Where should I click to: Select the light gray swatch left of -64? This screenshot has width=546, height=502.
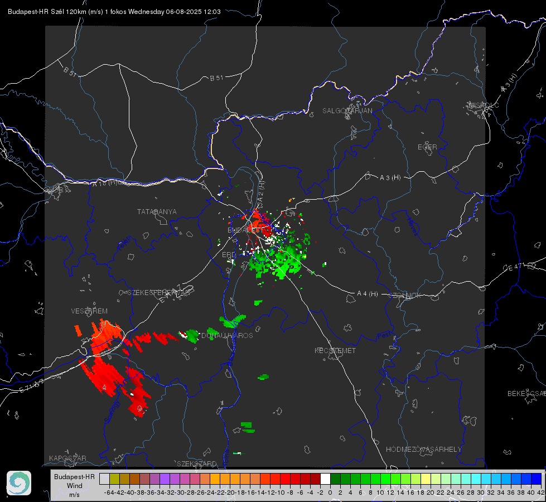coord(104,479)
